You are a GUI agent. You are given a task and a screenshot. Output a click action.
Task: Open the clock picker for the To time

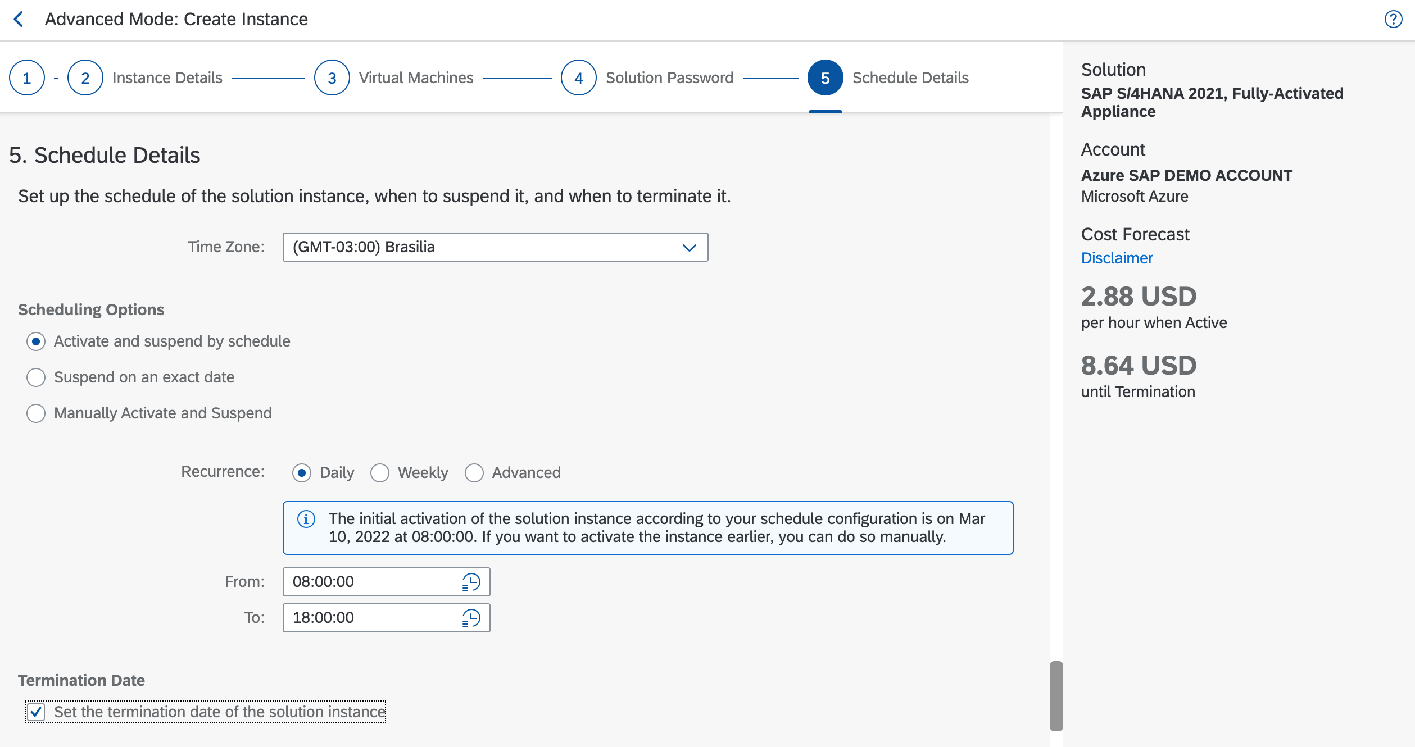click(471, 618)
